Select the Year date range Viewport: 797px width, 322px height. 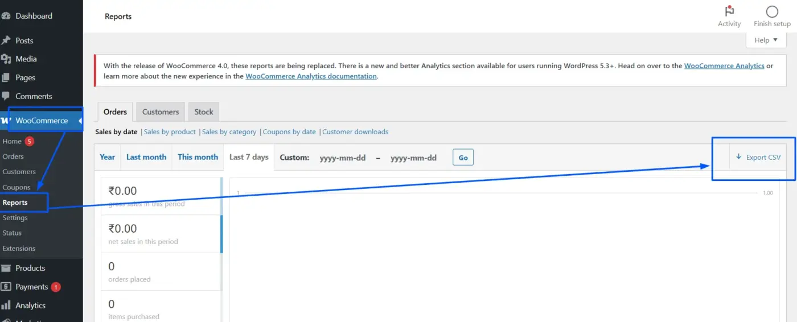coord(108,157)
